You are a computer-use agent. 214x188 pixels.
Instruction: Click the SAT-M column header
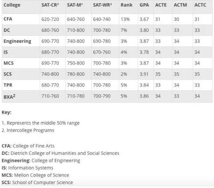(75, 5)
